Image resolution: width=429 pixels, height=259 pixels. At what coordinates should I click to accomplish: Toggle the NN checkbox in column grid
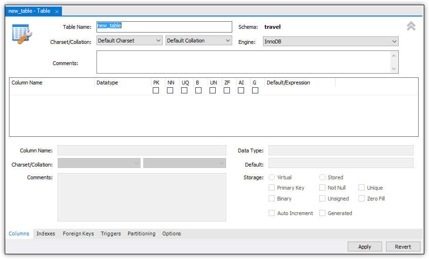[170, 91]
